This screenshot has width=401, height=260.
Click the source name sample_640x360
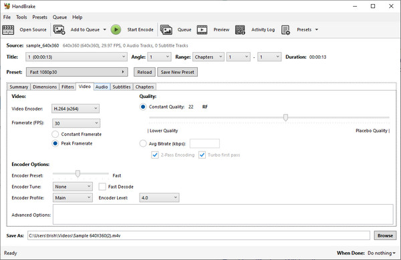point(43,45)
